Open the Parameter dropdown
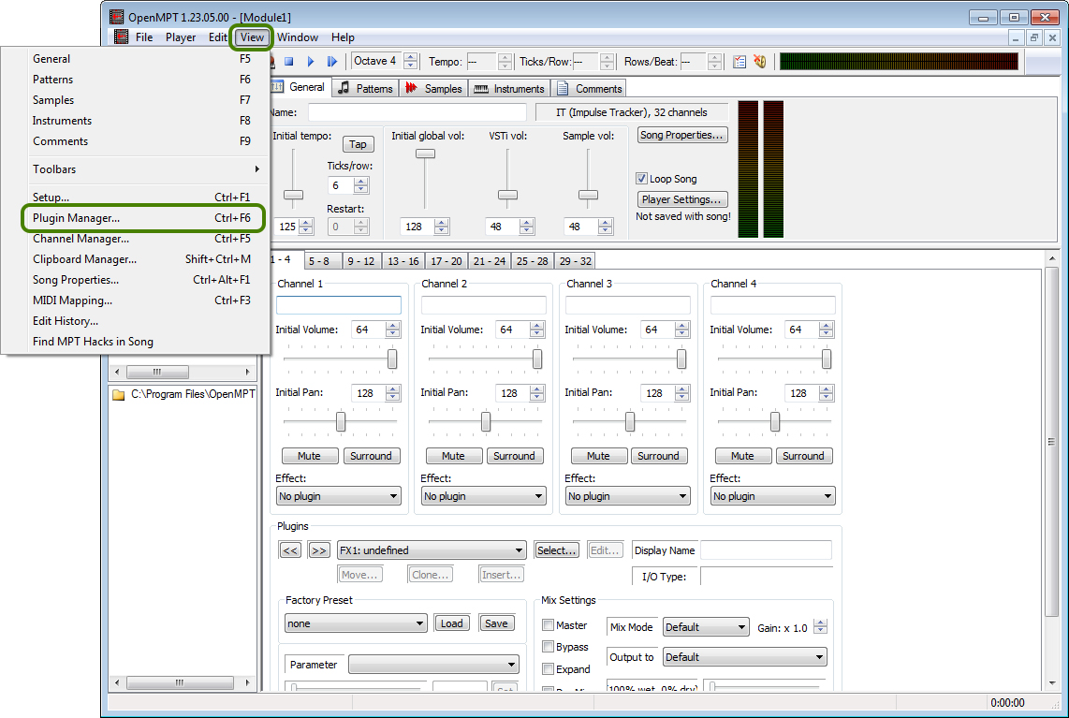The width and height of the screenshot is (1069, 718). 433,664
